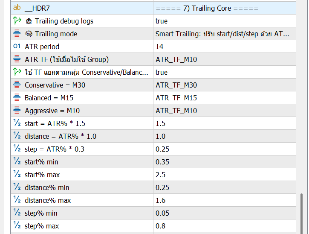Open the ATR_TF_M15 Balanced value dropdown
Screen dimensions: 309x234
point(176,98)
